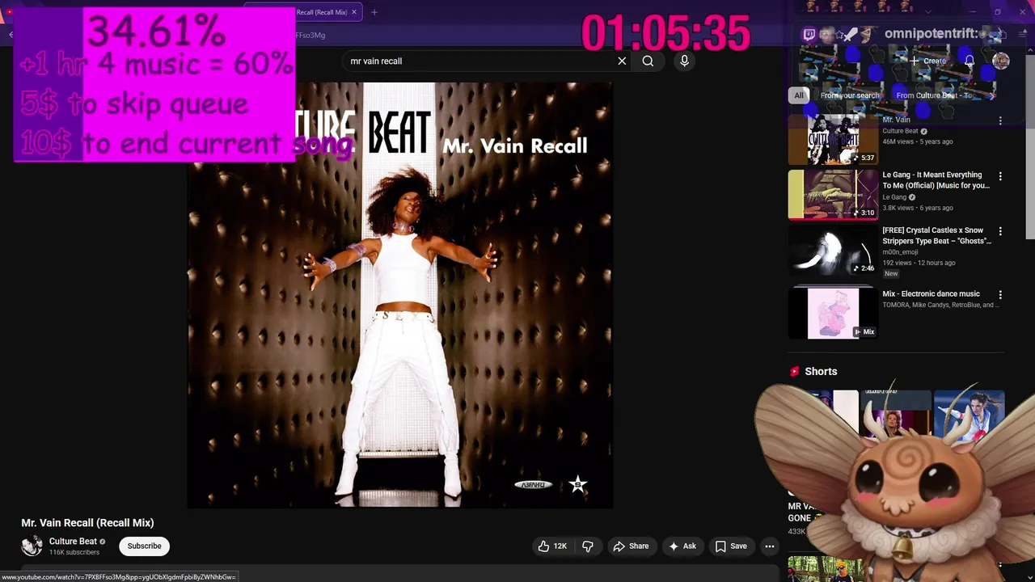Click the video player album art
Viewport: 1035px width, 582px height.
pyautogui.click(x=400, y=295)
